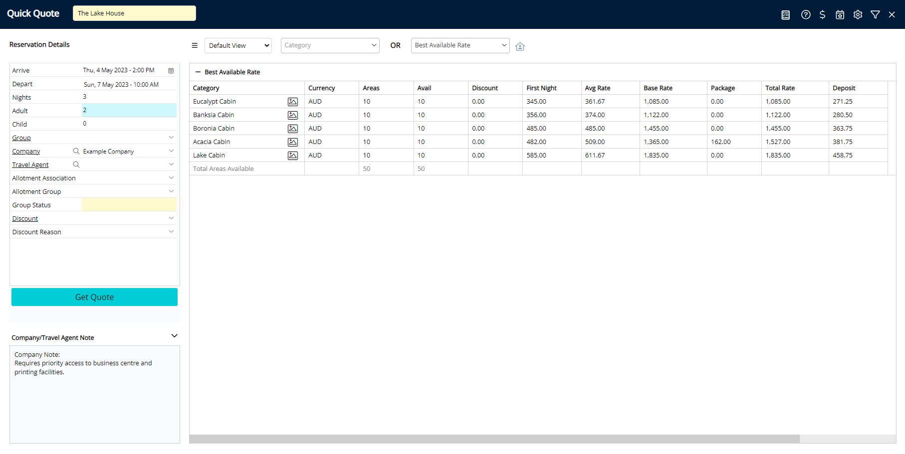Select the Acacia Cabin row name

pyautogui.click(x=212, y=142)
